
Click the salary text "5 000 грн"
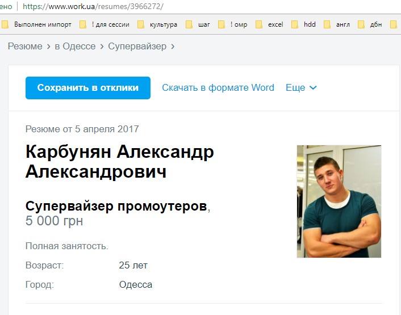[x=54, y=221]
